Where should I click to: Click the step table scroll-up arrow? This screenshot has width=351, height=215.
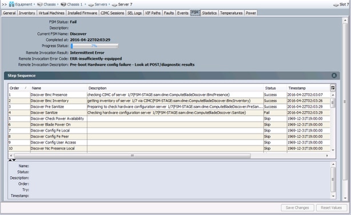click(333, 95)
